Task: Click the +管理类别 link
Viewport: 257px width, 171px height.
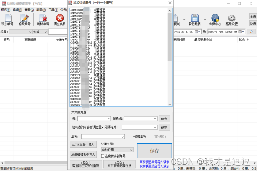Action: (x=140, y=137)
